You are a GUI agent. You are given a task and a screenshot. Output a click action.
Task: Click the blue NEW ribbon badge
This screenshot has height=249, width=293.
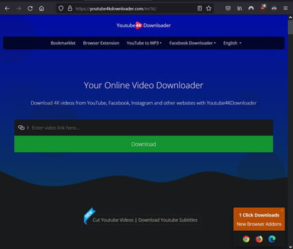(x=89, y=215)
